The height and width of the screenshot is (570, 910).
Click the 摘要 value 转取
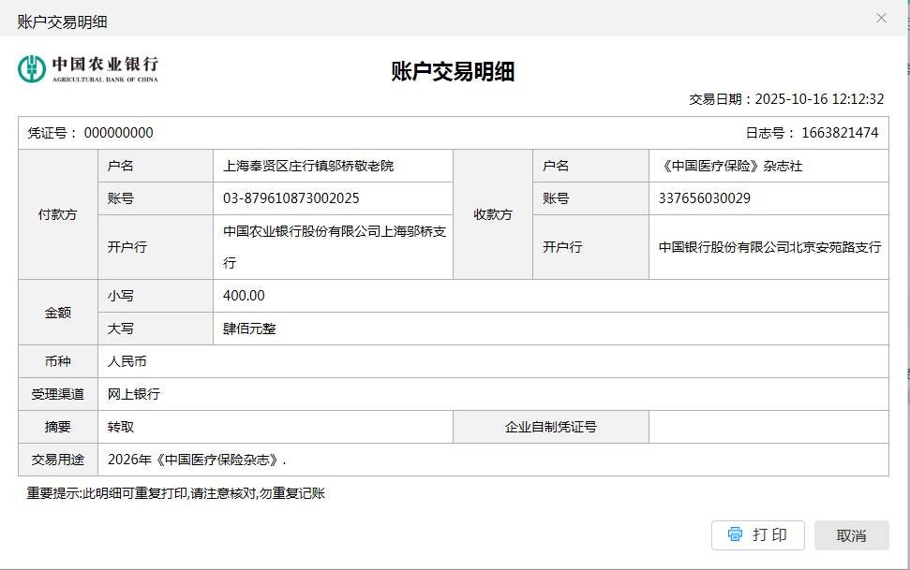click(121, 427)
